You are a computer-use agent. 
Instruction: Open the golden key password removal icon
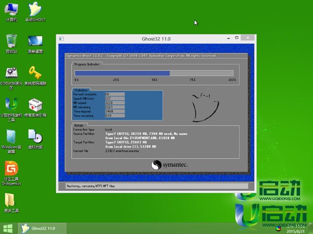click(35, 76)
